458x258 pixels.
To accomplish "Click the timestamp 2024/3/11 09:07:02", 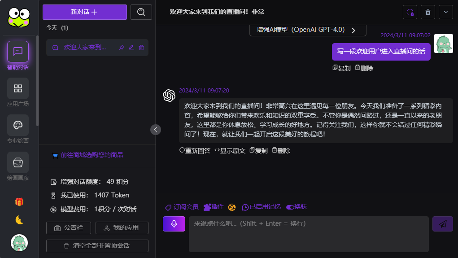I will (406, 35).
